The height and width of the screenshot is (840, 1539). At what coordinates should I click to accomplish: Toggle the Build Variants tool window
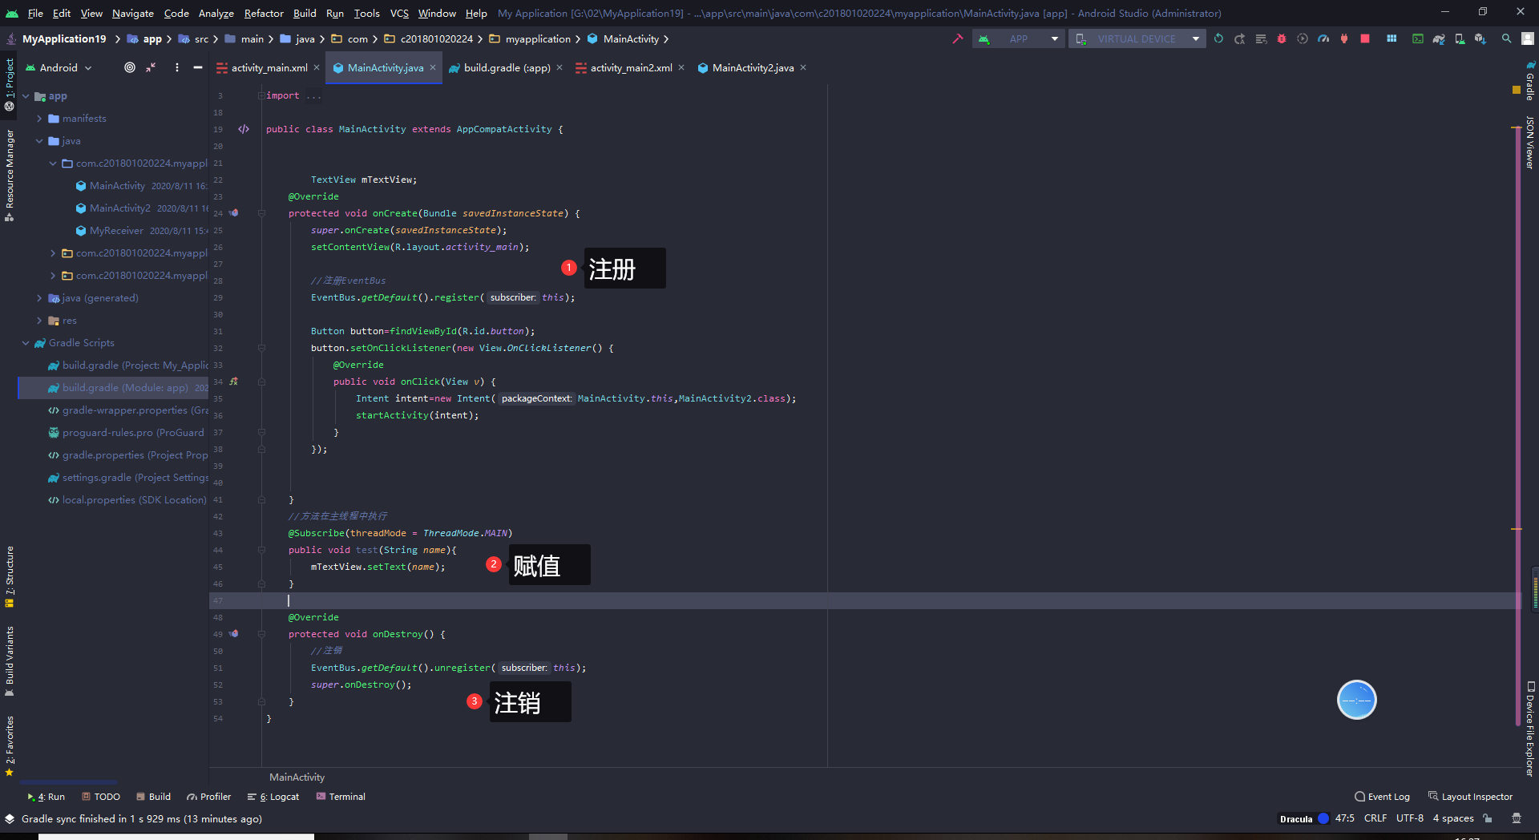[x=10, y=661]
